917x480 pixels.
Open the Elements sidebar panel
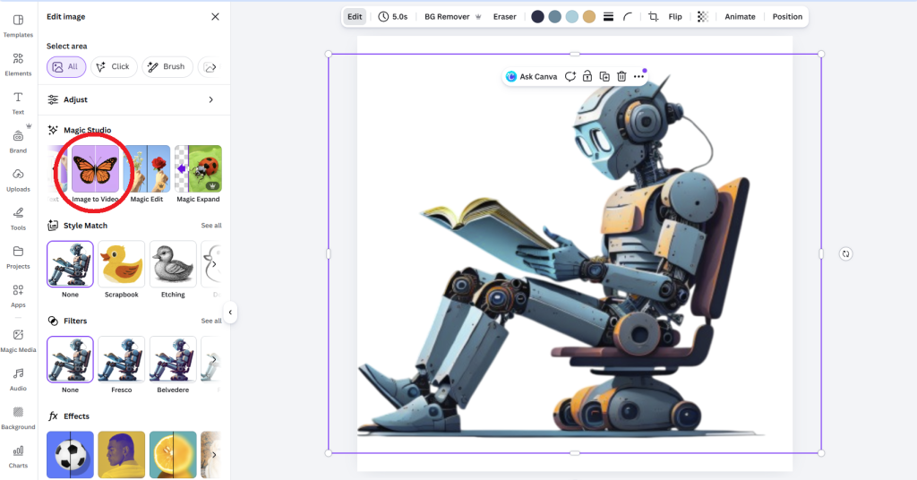18,63
